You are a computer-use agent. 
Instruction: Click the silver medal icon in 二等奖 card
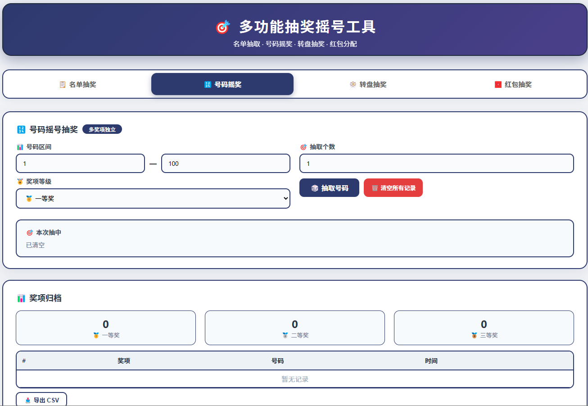[x=285, y=336]
